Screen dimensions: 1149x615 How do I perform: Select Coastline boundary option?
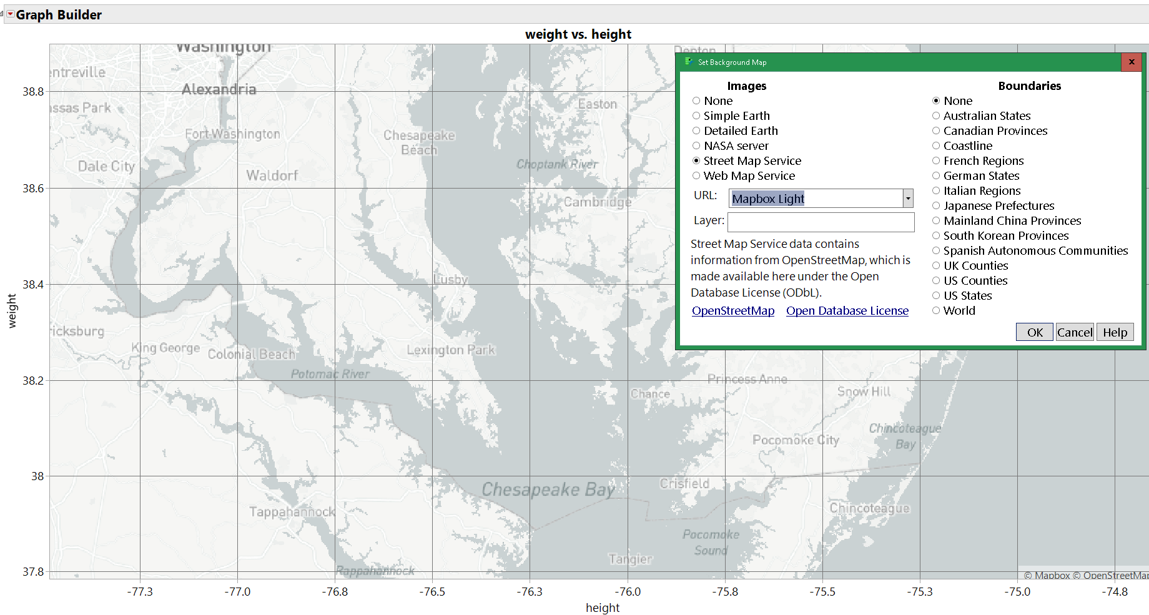(x=936, y=145)
